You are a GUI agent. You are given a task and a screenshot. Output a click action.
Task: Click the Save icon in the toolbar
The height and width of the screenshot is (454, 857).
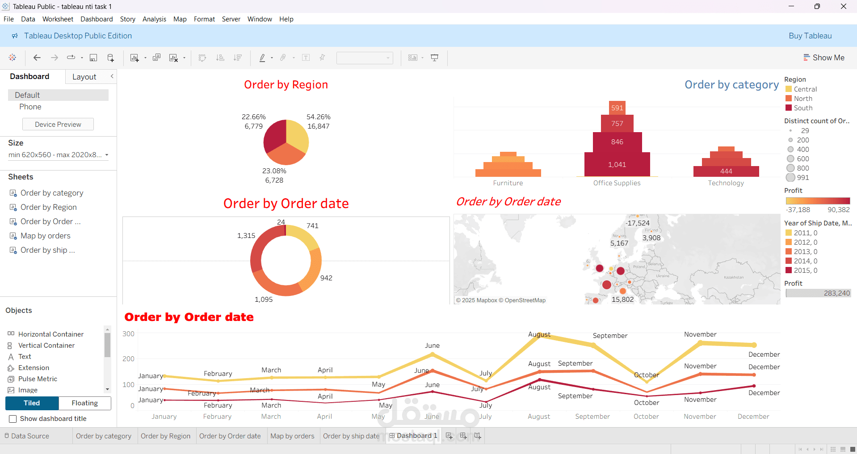[x=93, y=58]
